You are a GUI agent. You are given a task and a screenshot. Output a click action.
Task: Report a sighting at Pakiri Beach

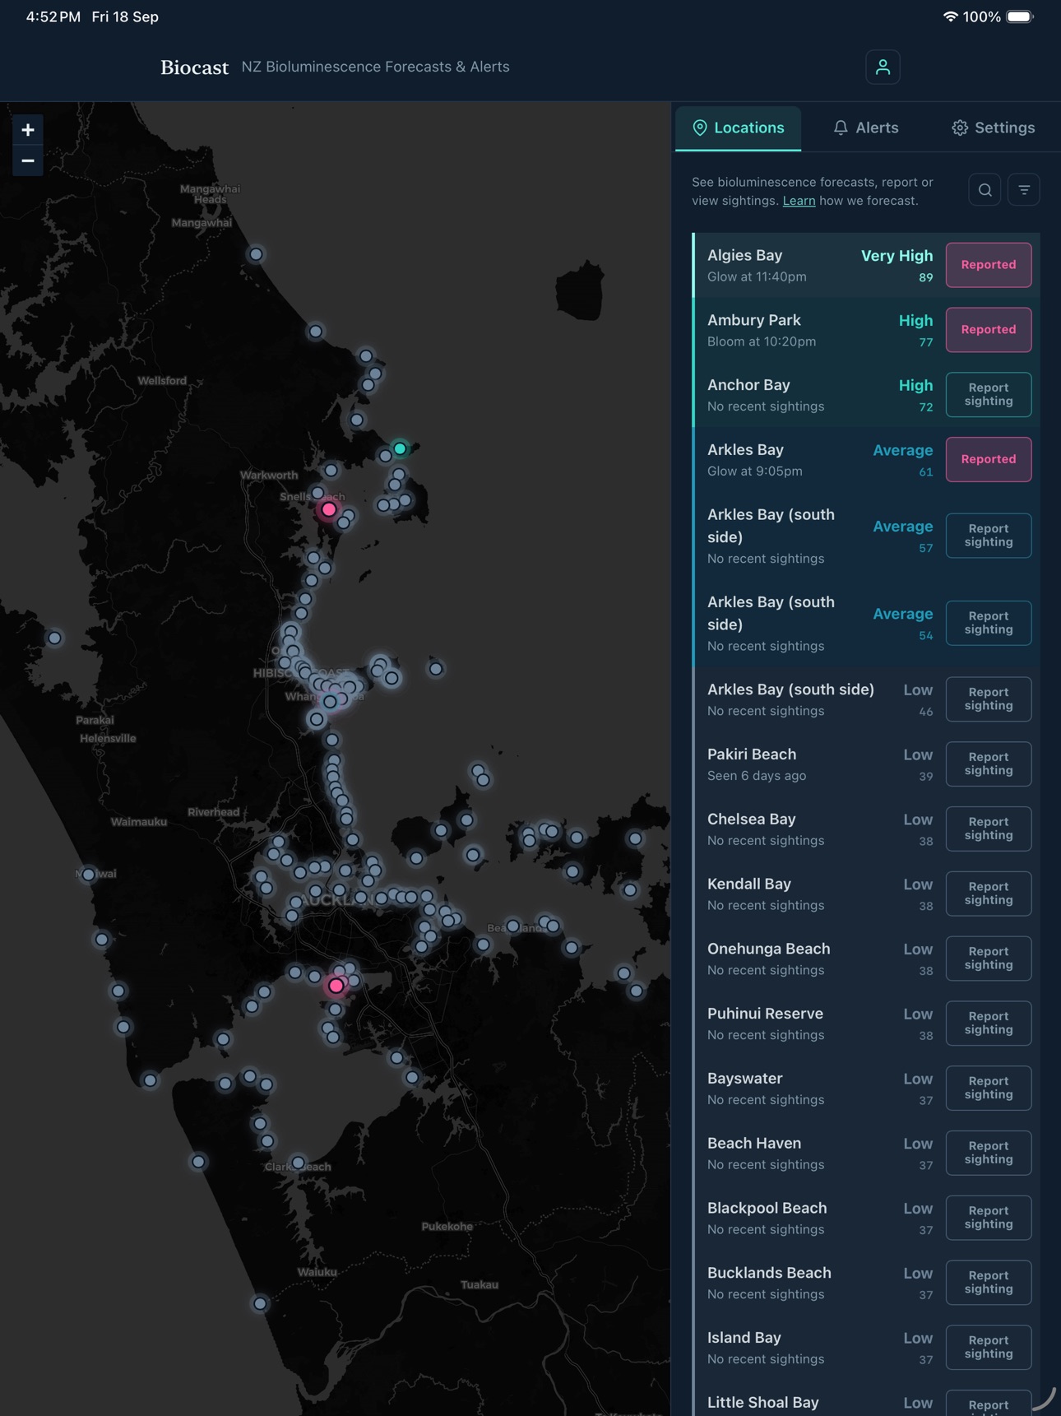989,764
